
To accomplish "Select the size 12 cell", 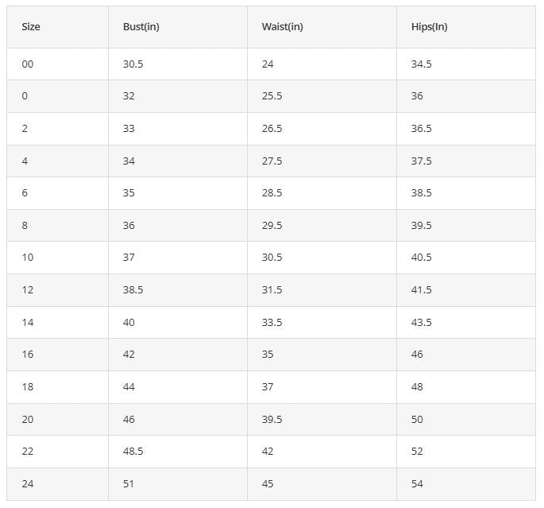I will 28,290.
